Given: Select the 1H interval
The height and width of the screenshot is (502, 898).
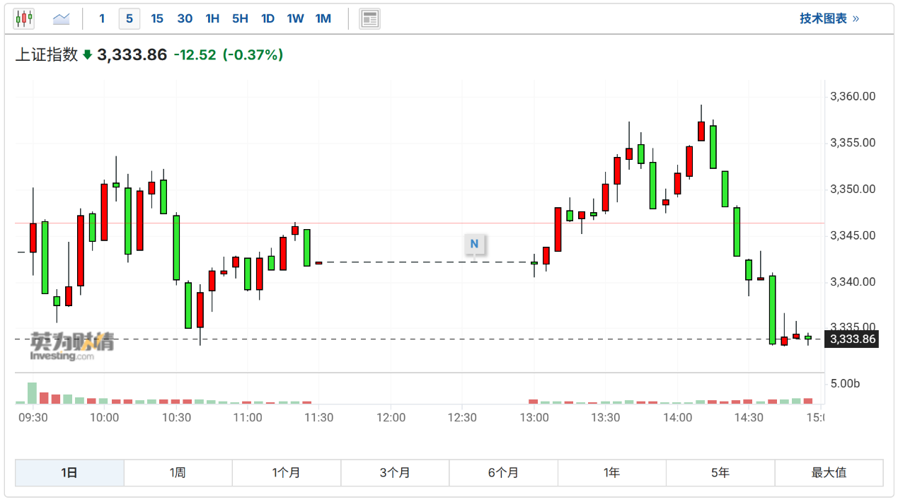Looking at the screenshot, I should [212, 19].
